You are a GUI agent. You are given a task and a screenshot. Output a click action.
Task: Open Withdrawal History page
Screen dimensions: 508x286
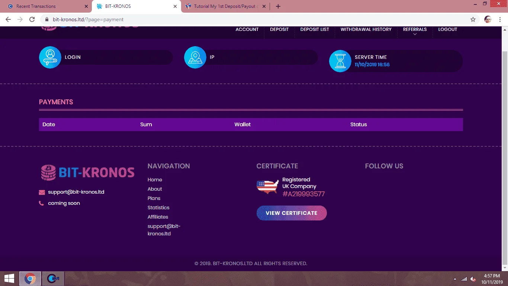[366, 29]
